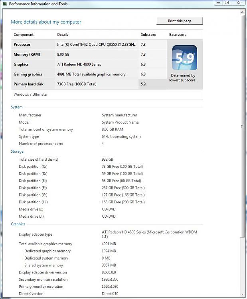The image size is (247, 299).
Task: Click Display adapter type label
Action: point(35,234)
